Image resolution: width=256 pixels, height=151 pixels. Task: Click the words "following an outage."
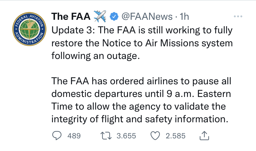point(93,57)
